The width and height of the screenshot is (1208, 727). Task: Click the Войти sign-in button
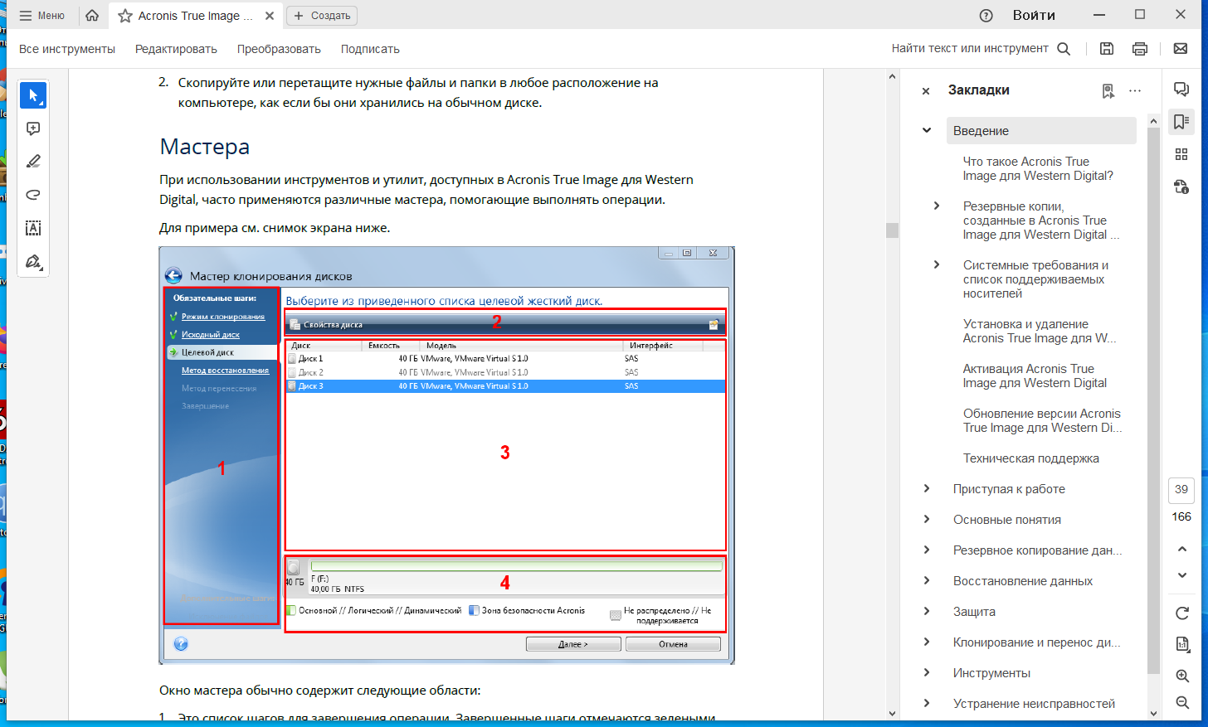pyautogui.click(x=1034, y=15)
